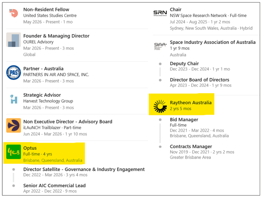The height and width of the screenshot is (198, 262).
Task: Open the Non-Resident Fellow position title
Action: tap(46, 10)
